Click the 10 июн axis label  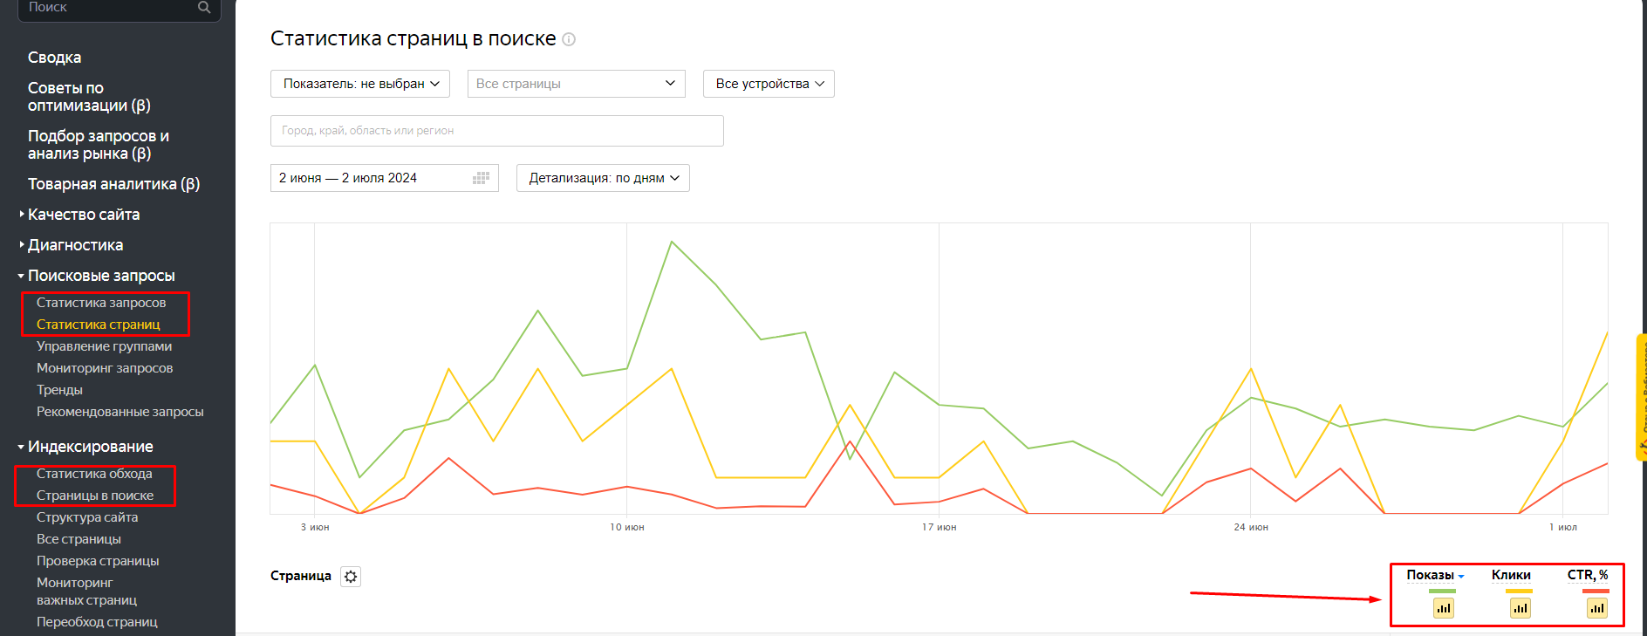pyautogui.click(x=627, y=527)
